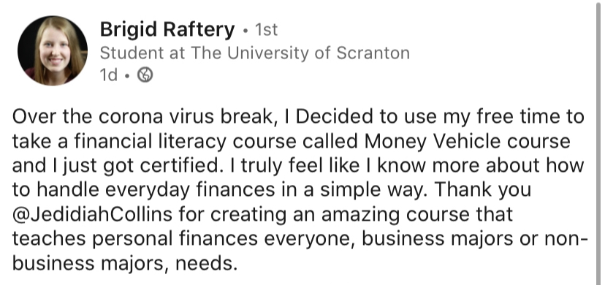The height and width of the screenshot is (285, 605).
Task: Click the 1st connection degree label
Action: point(266,30)
